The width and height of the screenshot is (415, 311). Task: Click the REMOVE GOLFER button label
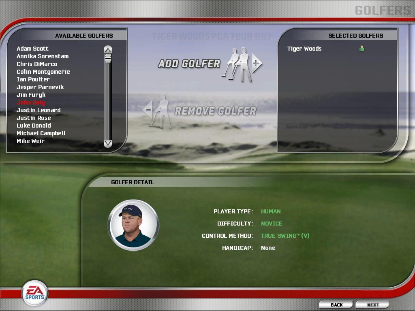(x=216, y=111)
